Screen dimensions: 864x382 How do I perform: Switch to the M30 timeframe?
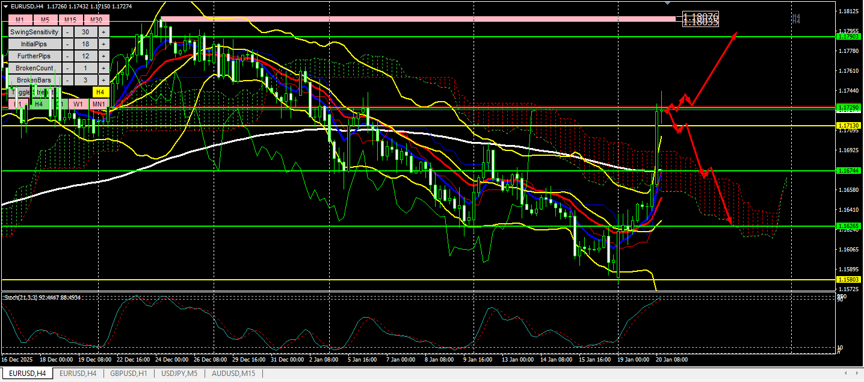(96, 20)
